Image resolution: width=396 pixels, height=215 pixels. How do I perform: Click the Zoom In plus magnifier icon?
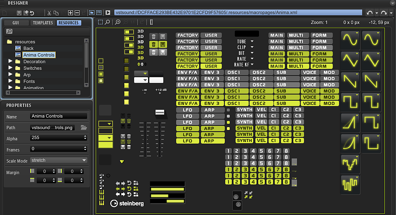[x=118, y=22]
